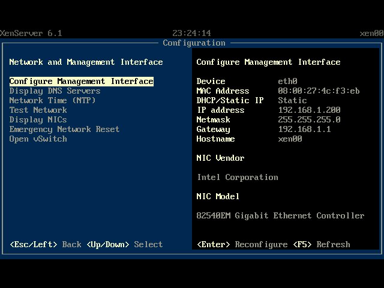Click the 82540EM Gigabit Ethernet Controller text
This screenshot has height=288, width=384.
(x=280, y=216)
